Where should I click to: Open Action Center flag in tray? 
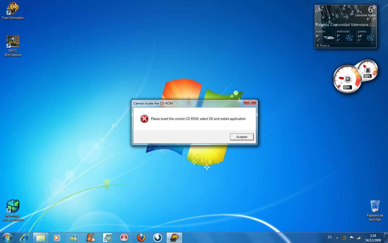click(352, 238)
